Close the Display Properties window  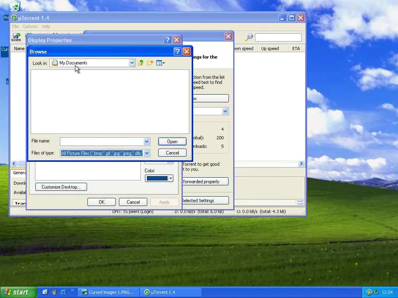[x=177, y=40]
